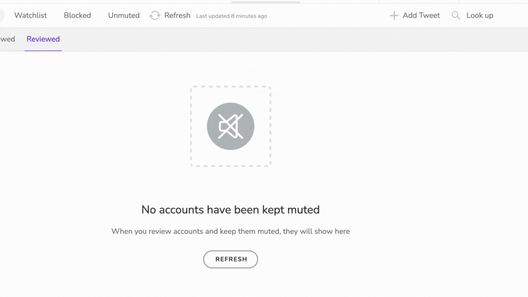Click the outlined REFRESH button
This screenshot has height=297, width=528.
point(231,259)
